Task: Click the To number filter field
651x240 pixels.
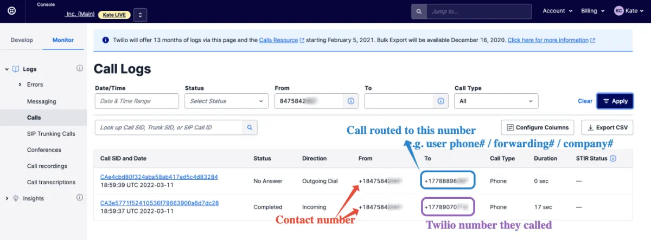Action: pos(399,101)
